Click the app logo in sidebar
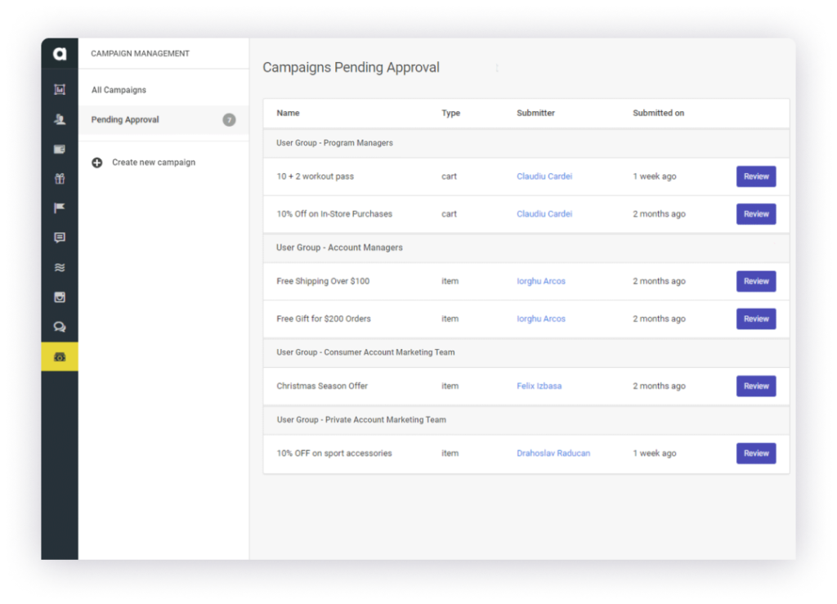The image size is (837, 604). pyautogui.click(x=60, y=54)
